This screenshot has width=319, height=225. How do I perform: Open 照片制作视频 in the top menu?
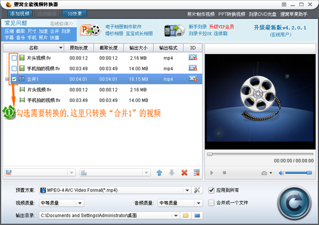tap(201, 14)
